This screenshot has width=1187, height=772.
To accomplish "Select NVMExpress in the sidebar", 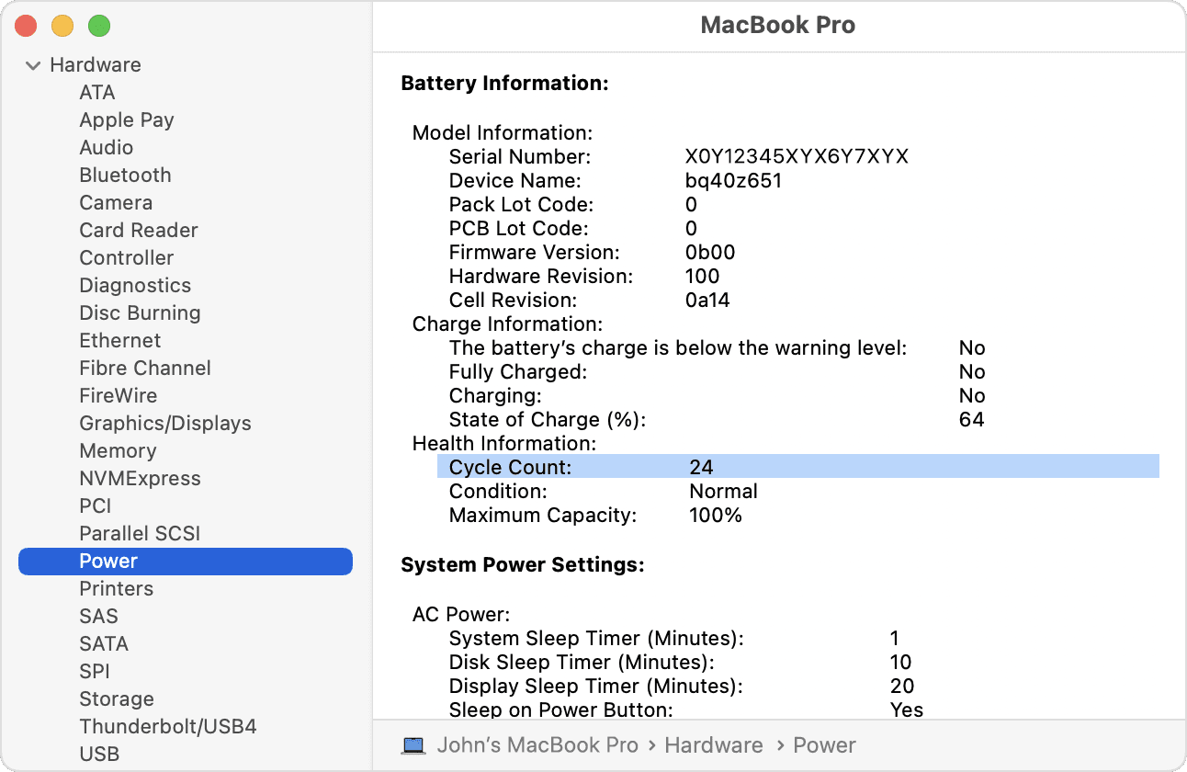I will pyautogui.click(x=140, y=478).
